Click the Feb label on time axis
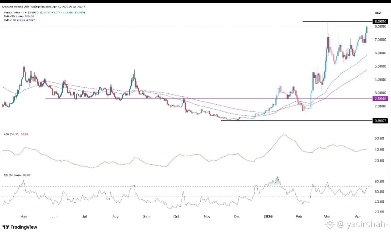Image resolution: width=391 pixels, height=233 pixels. point(299,217)
